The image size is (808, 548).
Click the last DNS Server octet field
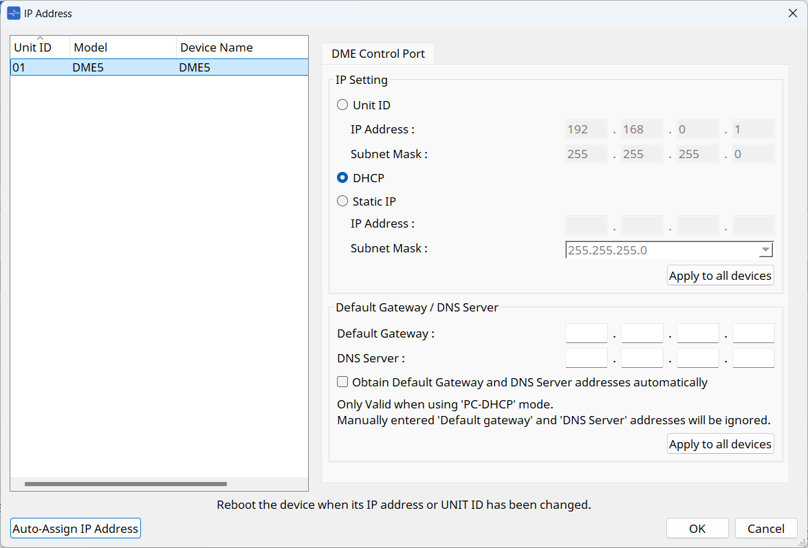(x=753, y=358)
